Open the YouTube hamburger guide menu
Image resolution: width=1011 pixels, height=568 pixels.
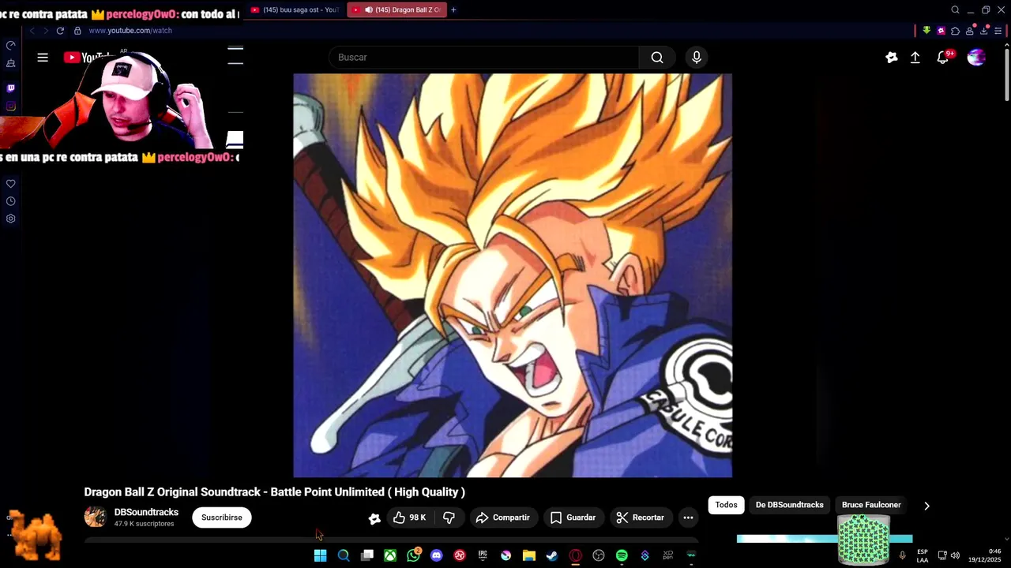43,58
